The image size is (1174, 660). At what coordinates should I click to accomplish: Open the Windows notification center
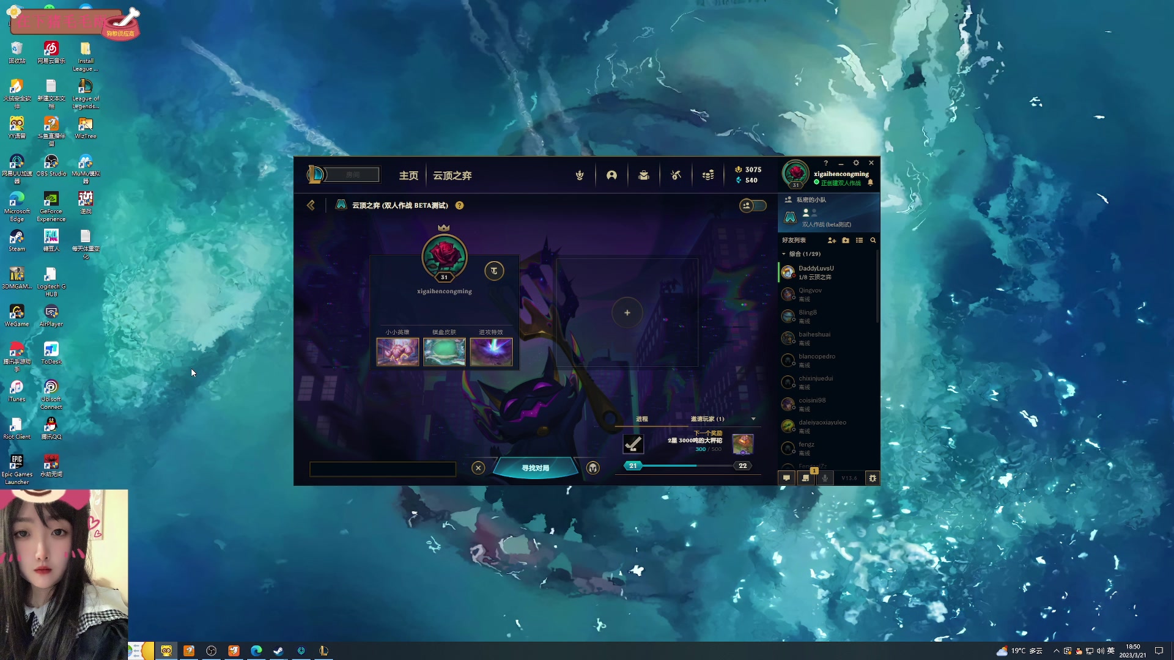pos(1159,651)
